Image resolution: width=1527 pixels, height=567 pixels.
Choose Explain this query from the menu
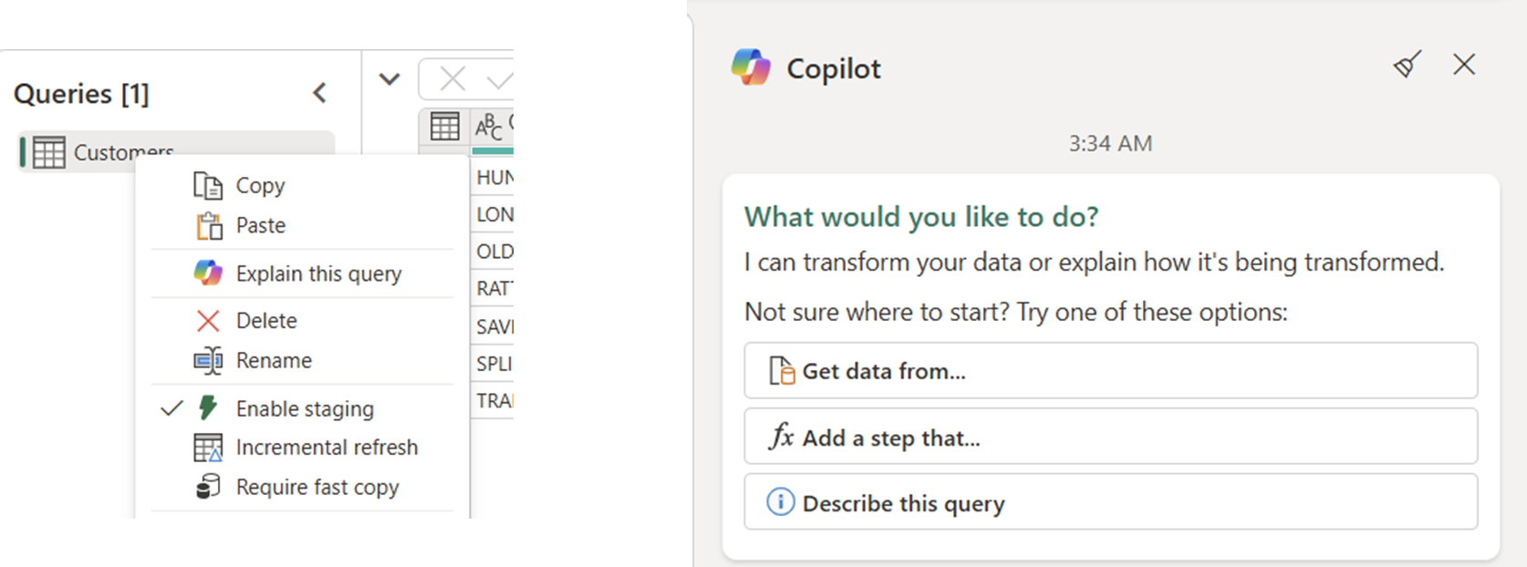click(318, 273)
